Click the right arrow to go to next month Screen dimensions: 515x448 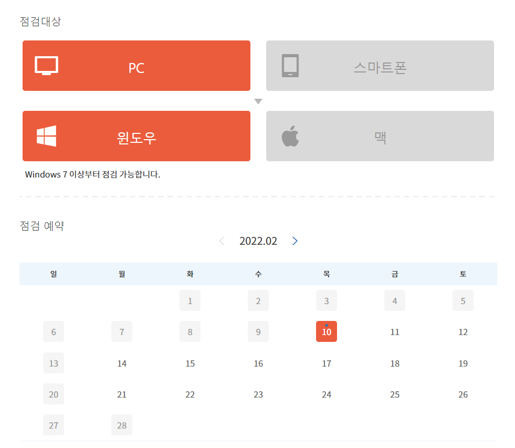[295, 241]
